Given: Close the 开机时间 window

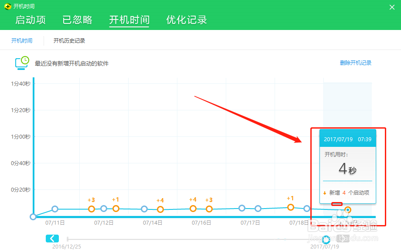Looking at the screenshot, I should 391,7.
